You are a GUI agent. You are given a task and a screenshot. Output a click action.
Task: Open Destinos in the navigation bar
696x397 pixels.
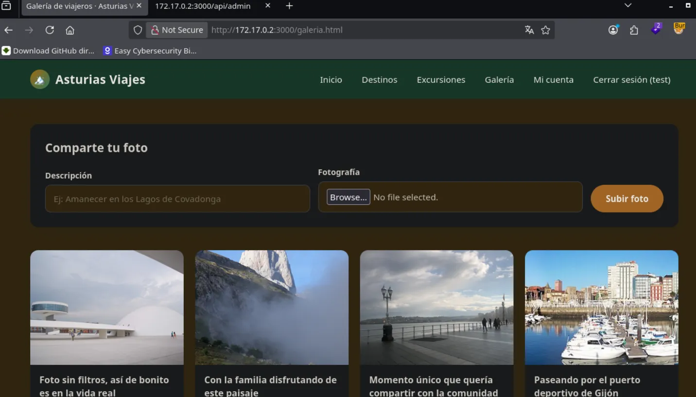pyautogui.click(x=380, y=80)
